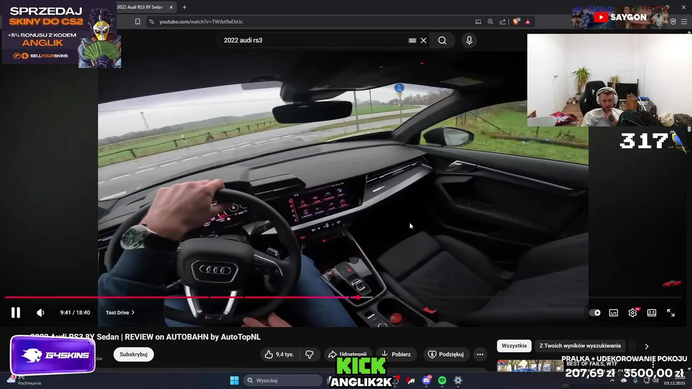Dislike the video
This screenshot has height=389, width=692.
pyautogui.click(x=310, y=354)
